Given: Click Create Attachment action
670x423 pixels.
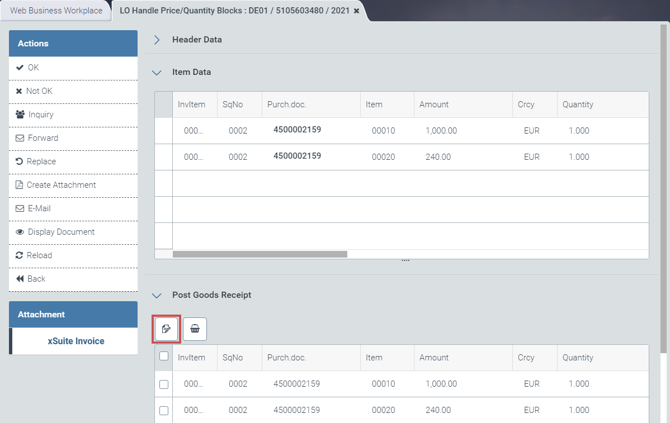Looking at the screenshot, I should [61, 185].
